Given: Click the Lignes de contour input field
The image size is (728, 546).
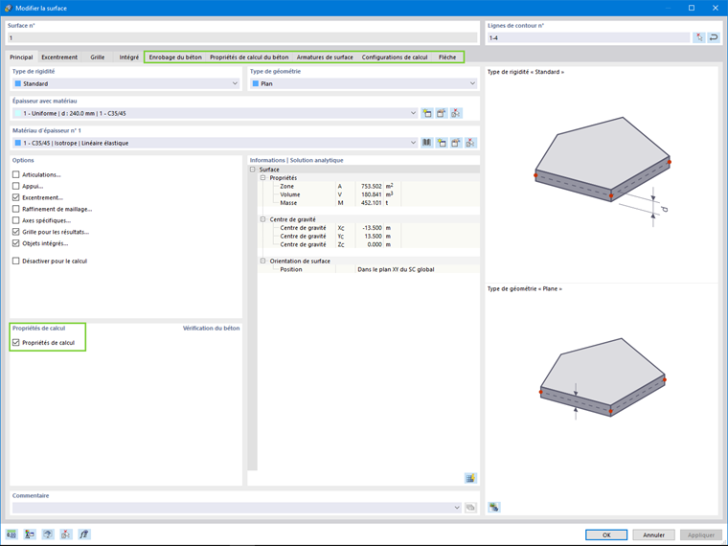Looking at the screenshot, I should pos(588,37).
